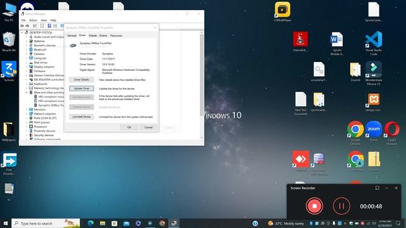Viewport: 406px width, 228px height.
Task: Expand the Monitors category
Action: 27,110
